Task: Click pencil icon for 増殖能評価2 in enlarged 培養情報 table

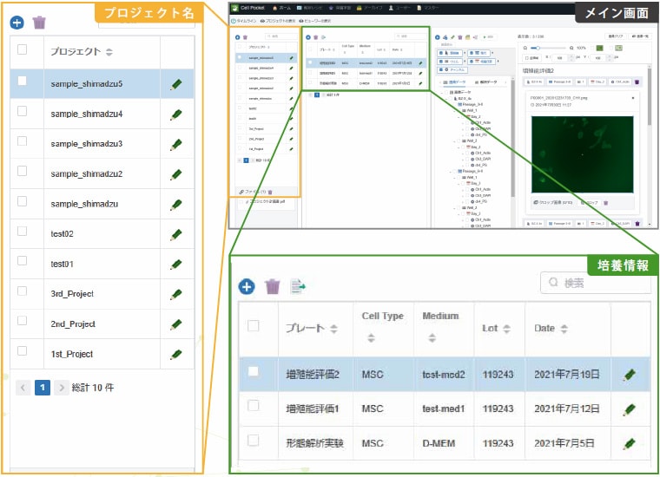Action: 630,375
